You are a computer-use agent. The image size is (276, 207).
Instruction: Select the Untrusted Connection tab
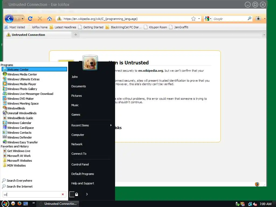38,35
